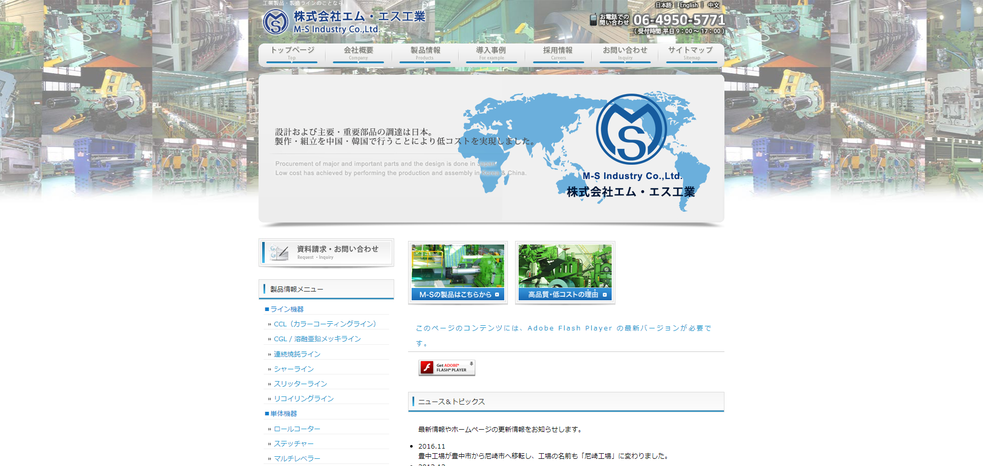The height and width of the screenshot is (466, 983).
Task: Open ステッチャー link
Action: (294, 443)
